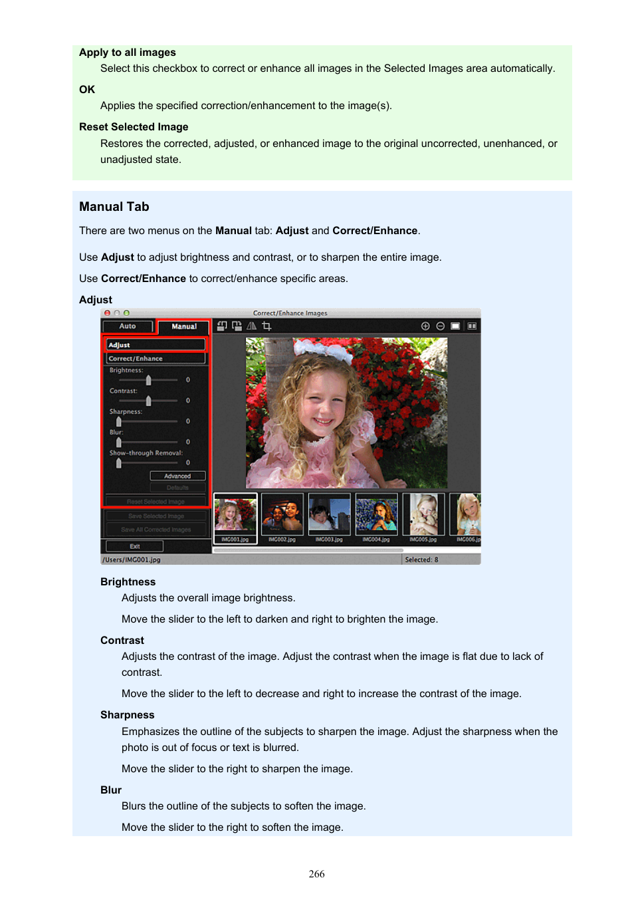Image resolution: width=634 pixels, height=898 pixels.
Task: Click the thumbnail strip horizontal scrollbar
Action: [308, 550]
